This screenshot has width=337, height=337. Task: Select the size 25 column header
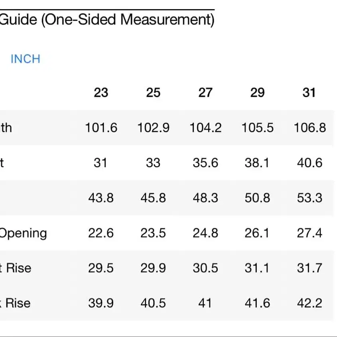(153, 93)
